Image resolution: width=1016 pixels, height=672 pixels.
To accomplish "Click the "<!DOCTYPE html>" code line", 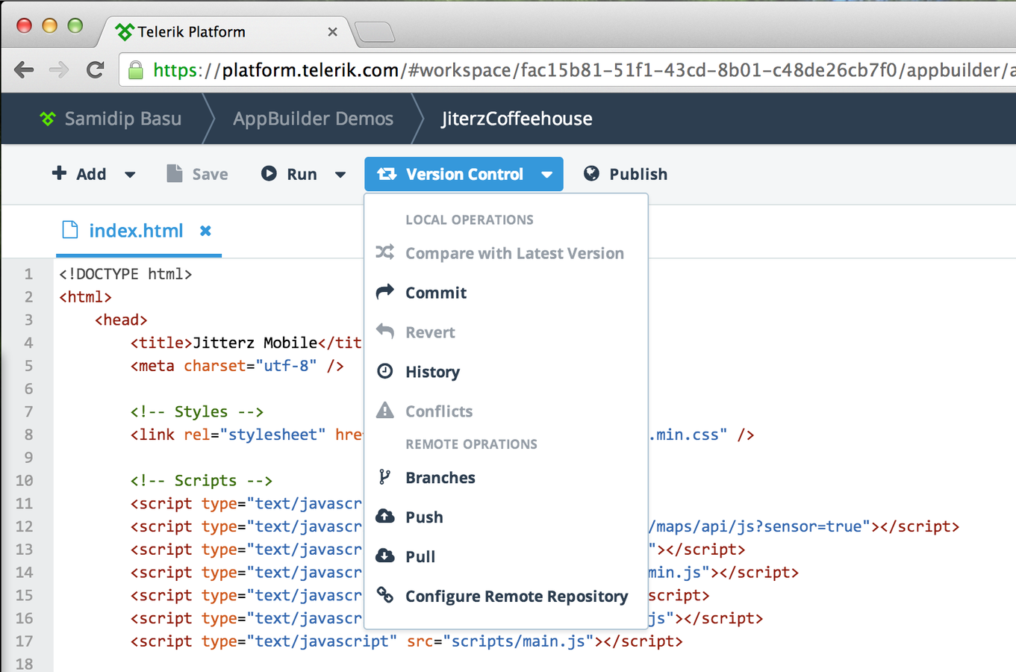I will 125,274.
